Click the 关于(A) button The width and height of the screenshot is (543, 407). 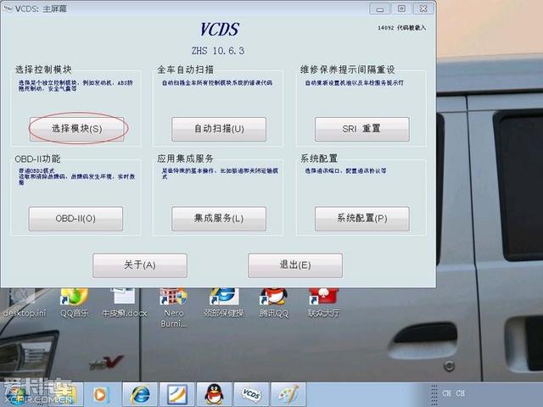(139, 265)
